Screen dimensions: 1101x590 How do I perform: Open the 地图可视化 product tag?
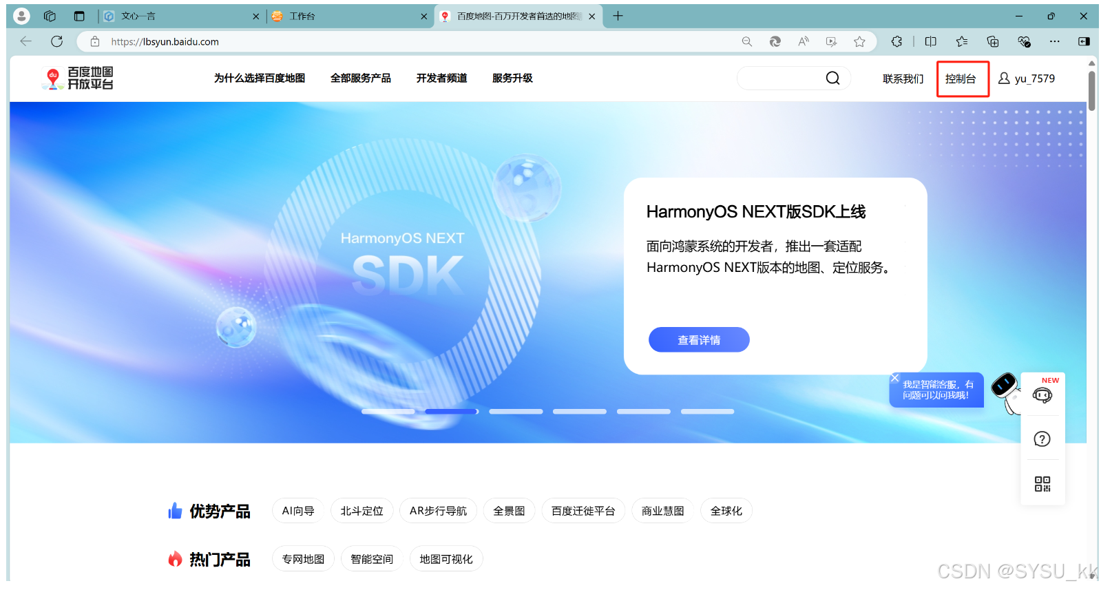click(446, 559)
